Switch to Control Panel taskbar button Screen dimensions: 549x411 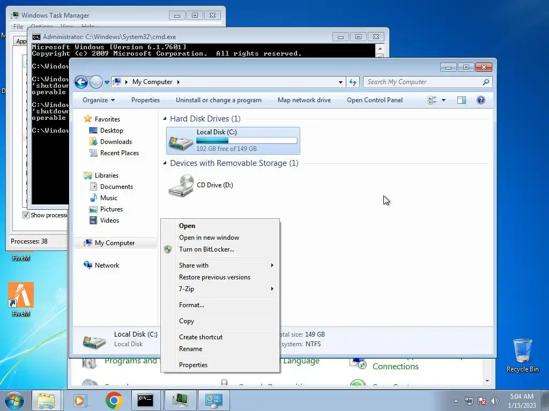213,400
